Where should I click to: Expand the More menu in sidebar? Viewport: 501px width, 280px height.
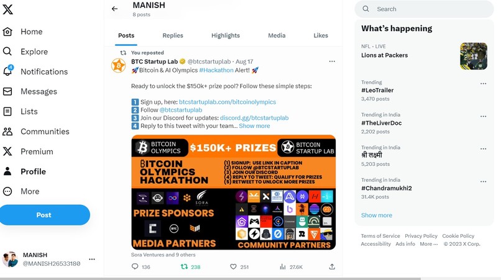click(7, 191)
